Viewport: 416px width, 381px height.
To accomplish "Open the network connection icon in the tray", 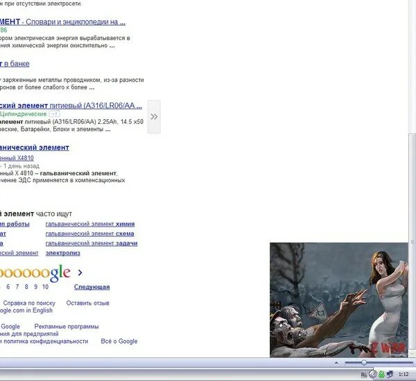I will tap(390, 374).
